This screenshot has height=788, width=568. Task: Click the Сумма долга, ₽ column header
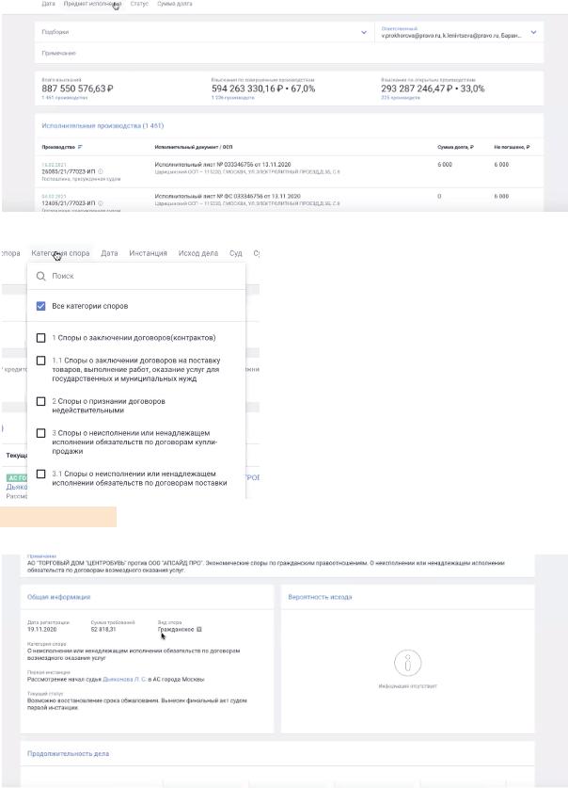pos(455,147)
